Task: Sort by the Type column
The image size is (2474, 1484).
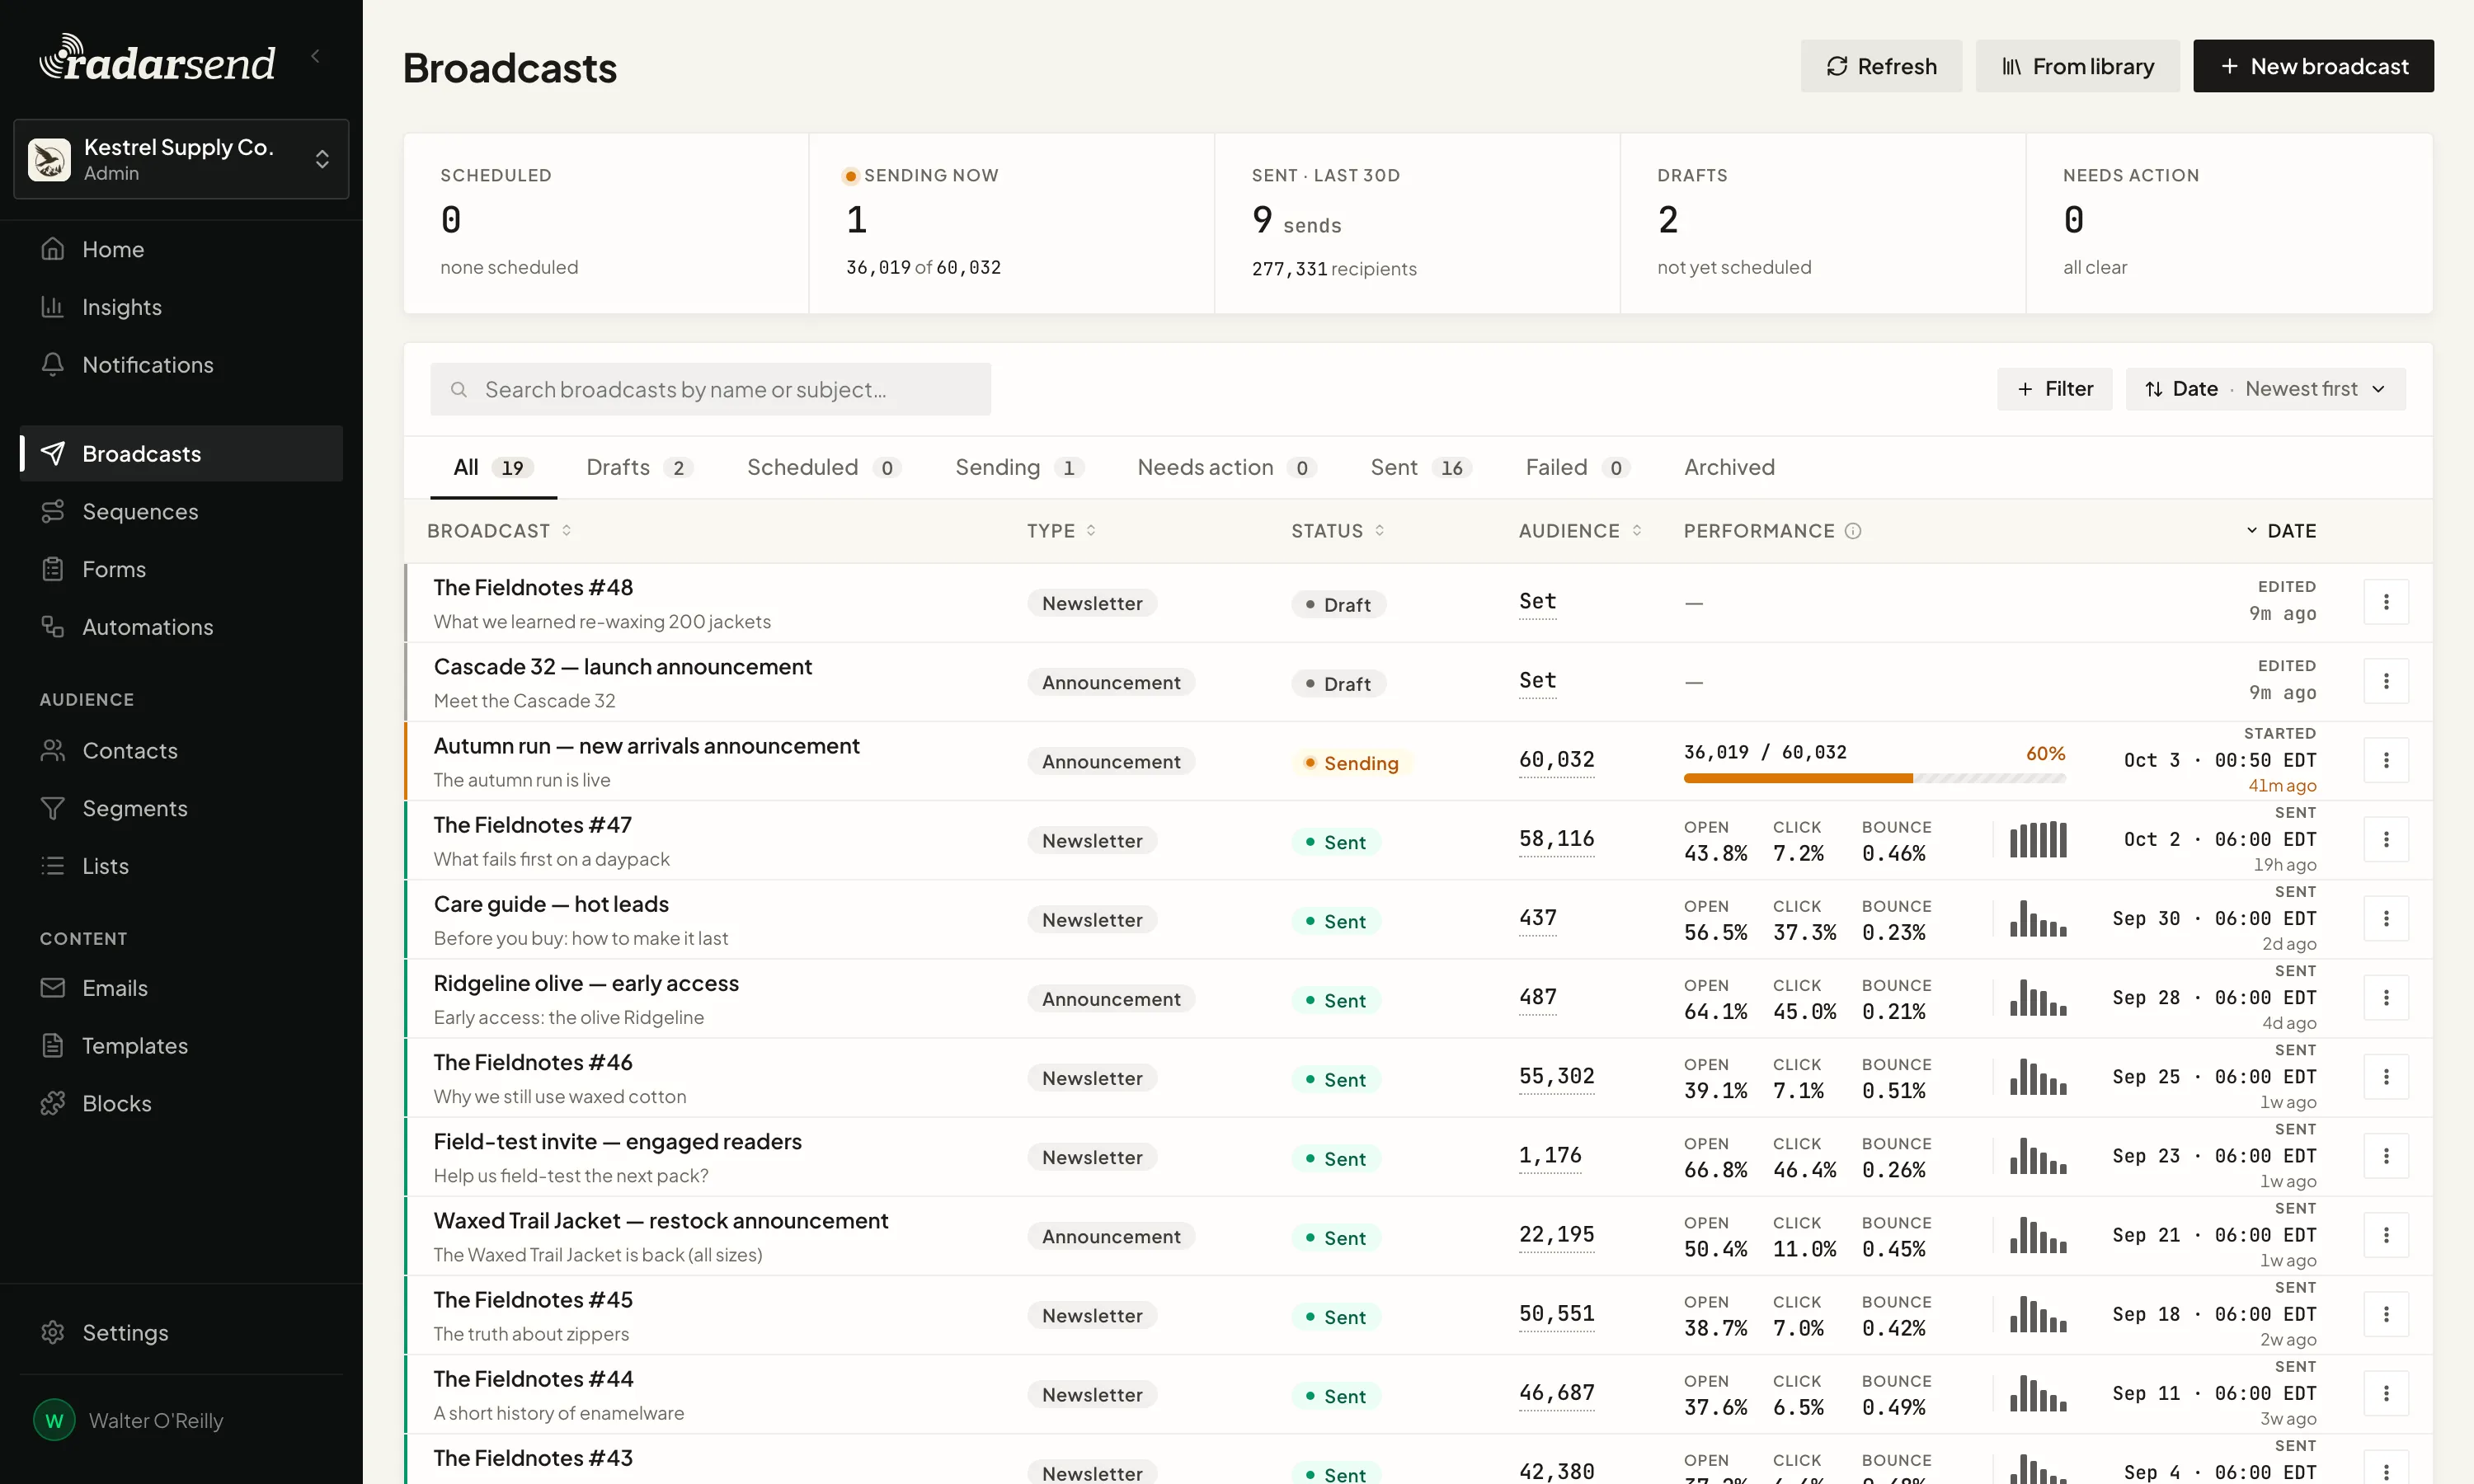Action: coord(1061,531)
